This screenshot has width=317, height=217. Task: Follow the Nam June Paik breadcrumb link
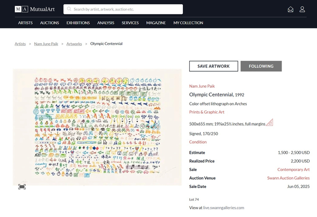coord(46,44)
